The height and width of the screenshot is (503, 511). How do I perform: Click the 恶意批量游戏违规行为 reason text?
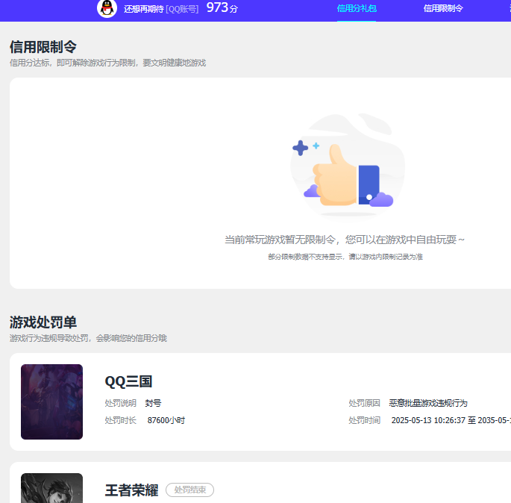[428, 403]
